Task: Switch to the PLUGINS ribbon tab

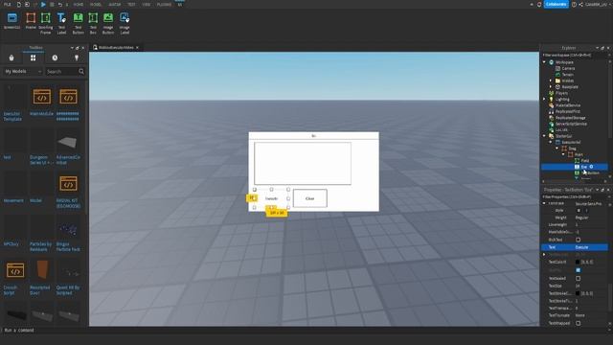Action: click(x=164, y=4)
